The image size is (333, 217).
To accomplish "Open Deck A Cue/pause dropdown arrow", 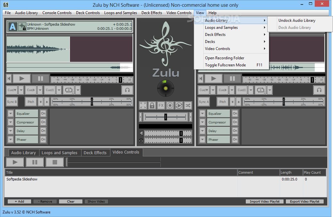I will tap(59, 90).
